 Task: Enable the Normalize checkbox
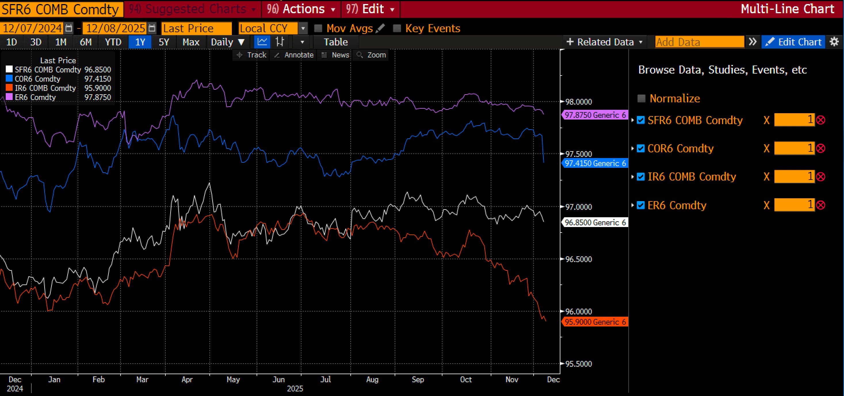(641, 99)
